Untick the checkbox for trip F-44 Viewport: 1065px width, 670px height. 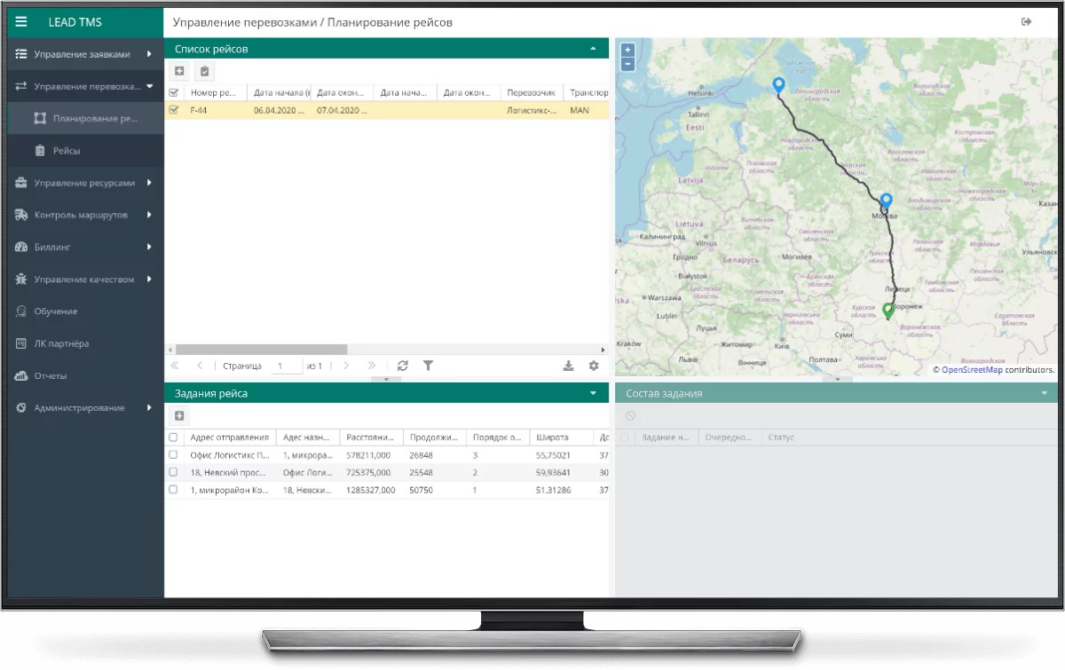(174, 111)
